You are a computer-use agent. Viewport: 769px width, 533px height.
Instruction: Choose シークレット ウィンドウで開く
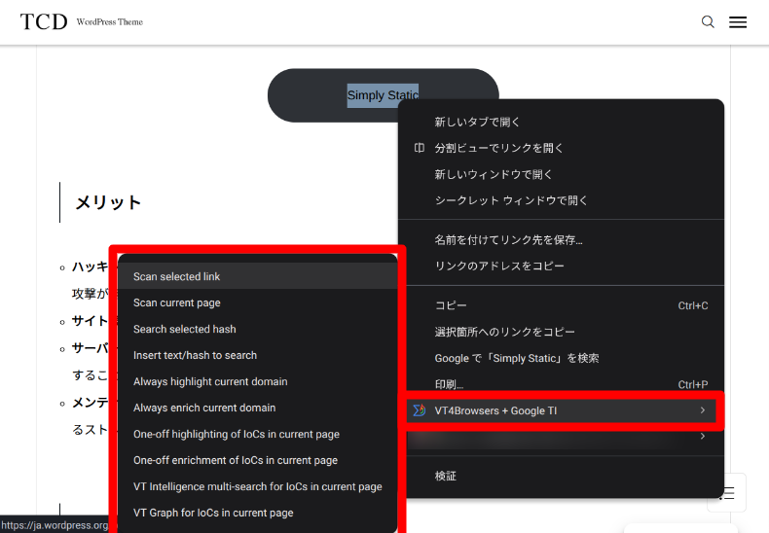(x=561, y=200)
